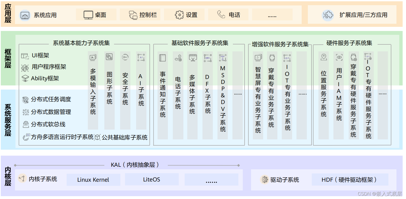Click the icon above 事件通知子系统
The height and width of the screenshot is (199, 406).
click(x=162, y=58)
